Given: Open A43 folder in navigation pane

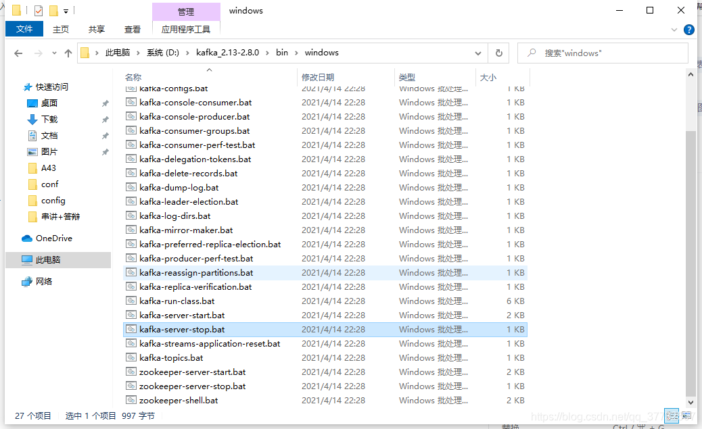Looking at the screenshot, I should (x=48, y=168).
